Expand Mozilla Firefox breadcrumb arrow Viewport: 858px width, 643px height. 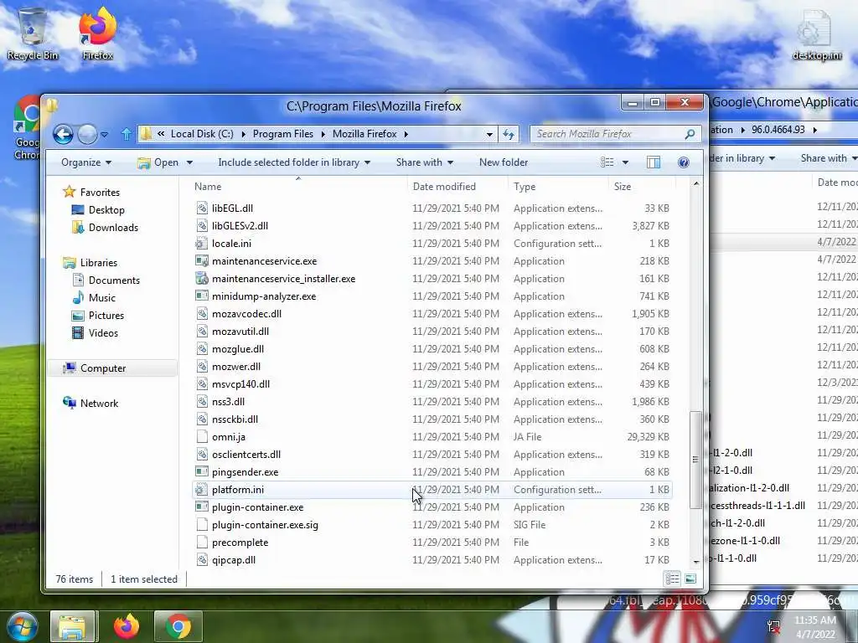(x=406, y=134)
